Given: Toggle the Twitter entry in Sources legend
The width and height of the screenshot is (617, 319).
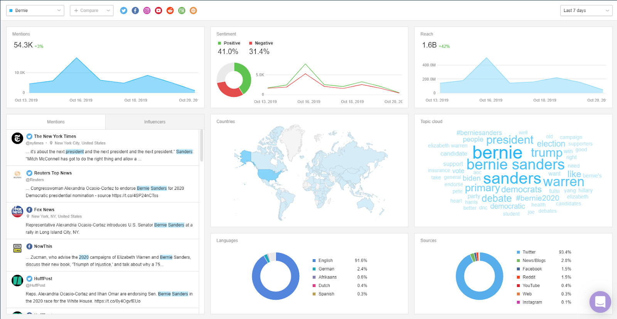Looking at the screenshot, I should (526, 252).
